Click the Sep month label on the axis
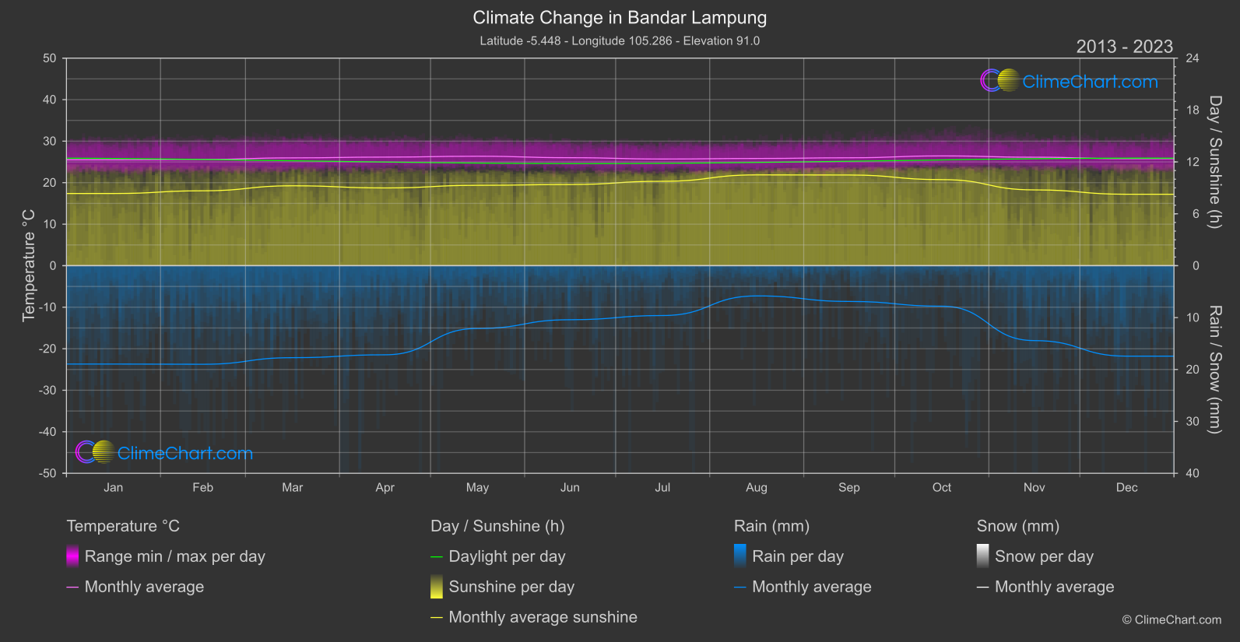 (x=849, y=487)
